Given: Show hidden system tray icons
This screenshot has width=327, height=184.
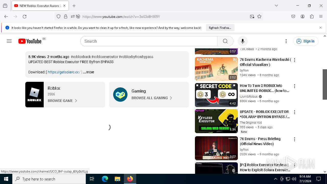Looking at the screenshot, I should [275, 179].
